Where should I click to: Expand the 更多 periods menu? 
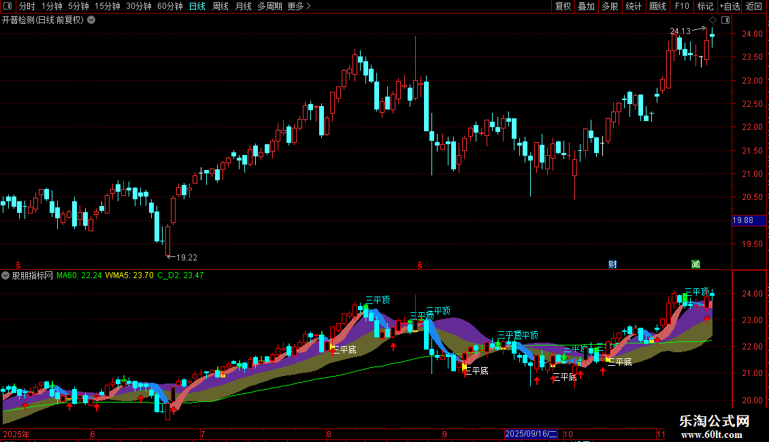299,6
